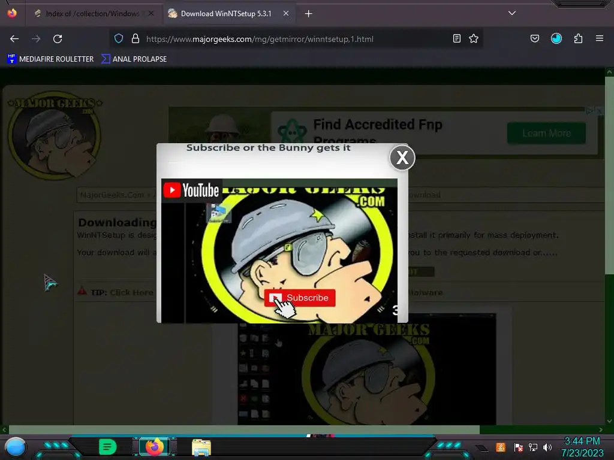Click the flag with red X tray icon
The width and height of the screenshot is (614, 460).
[518, 447]
